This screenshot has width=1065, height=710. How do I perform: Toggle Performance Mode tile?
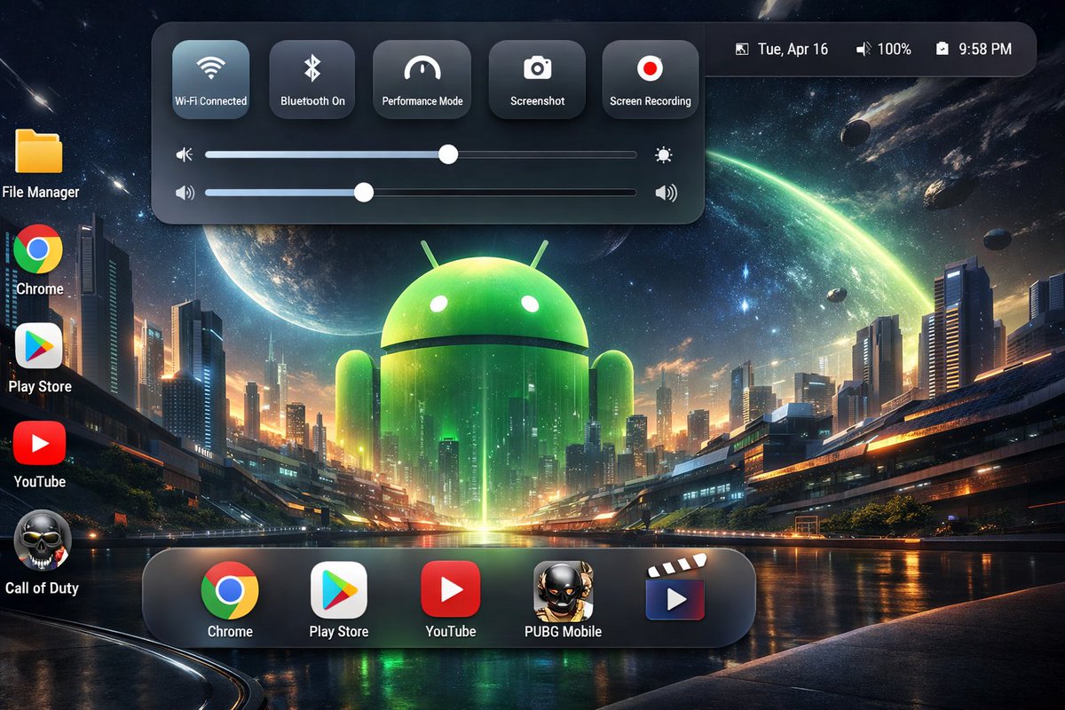[422, 79]
